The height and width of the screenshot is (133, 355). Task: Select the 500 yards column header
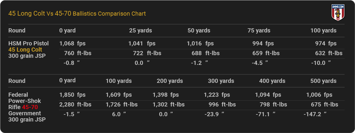[323, 81]
